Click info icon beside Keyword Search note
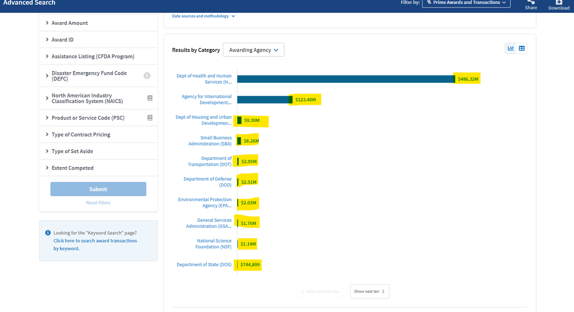The height and width of the screenshot is (312, 574). pyautogui.click(x=48, y=233)
